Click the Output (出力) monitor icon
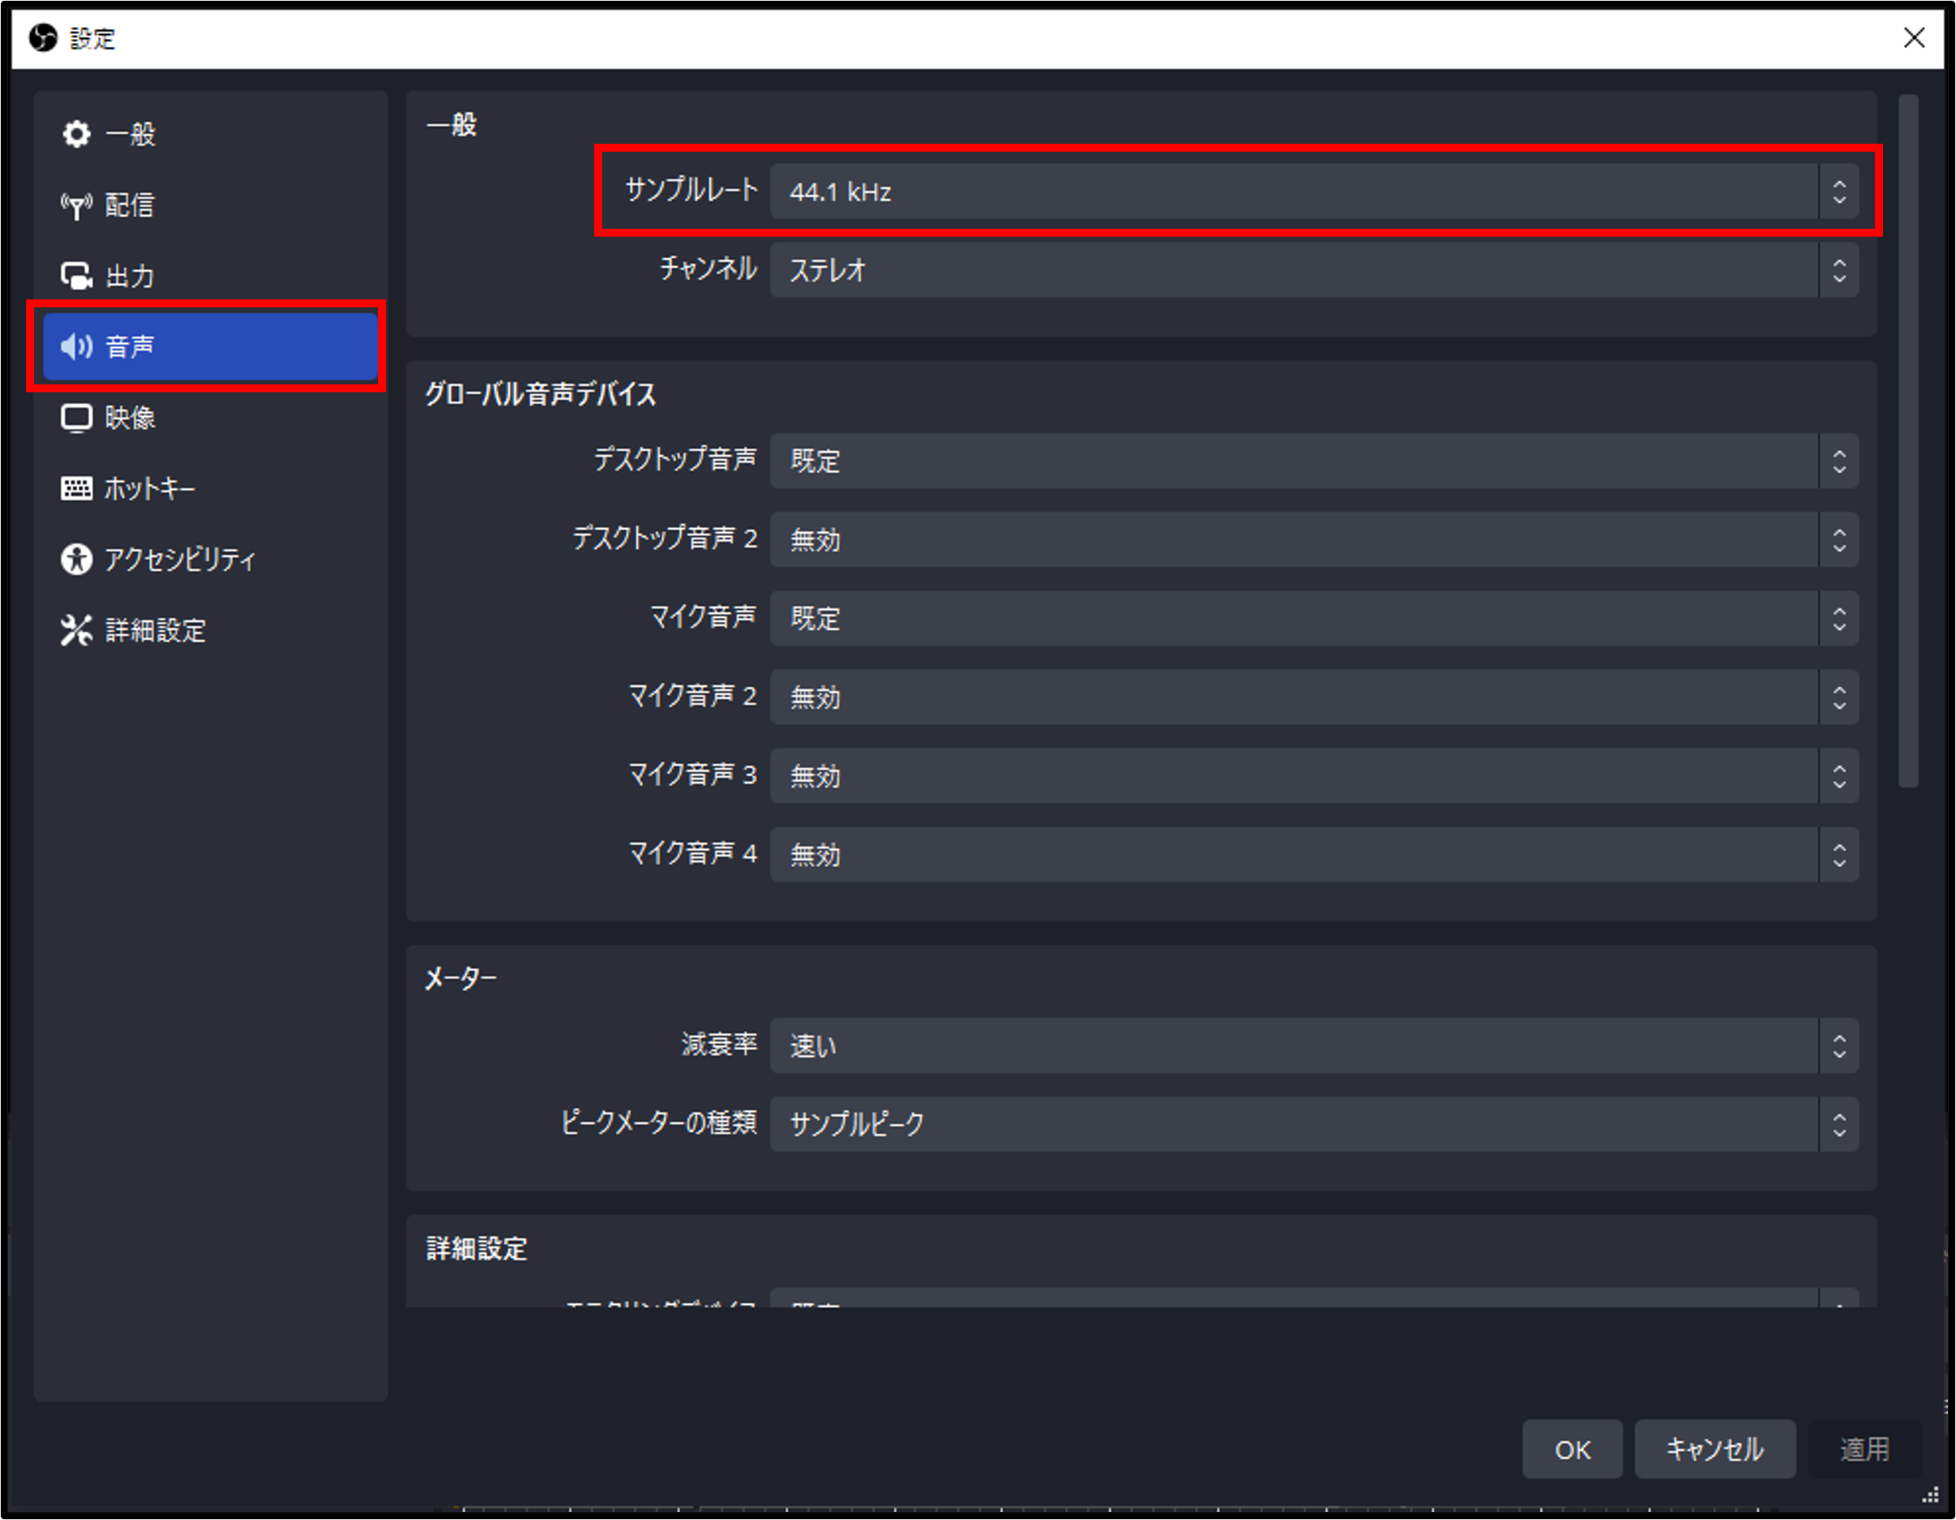This screenshot has height=1520, width=1956. [76, 276]
